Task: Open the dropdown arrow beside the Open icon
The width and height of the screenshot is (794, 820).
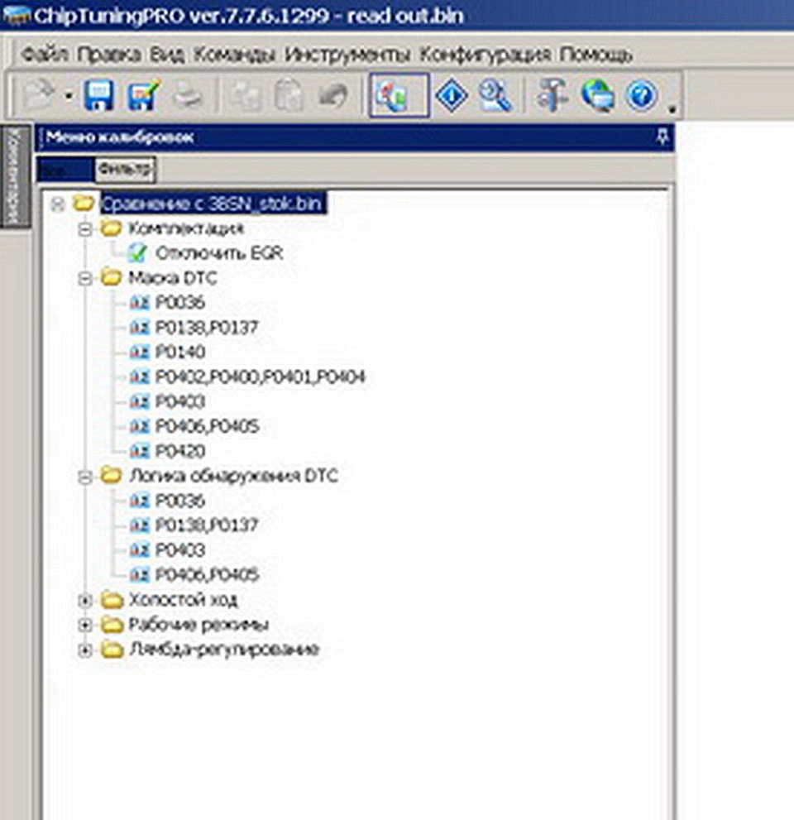Action: tap(69, 96)
